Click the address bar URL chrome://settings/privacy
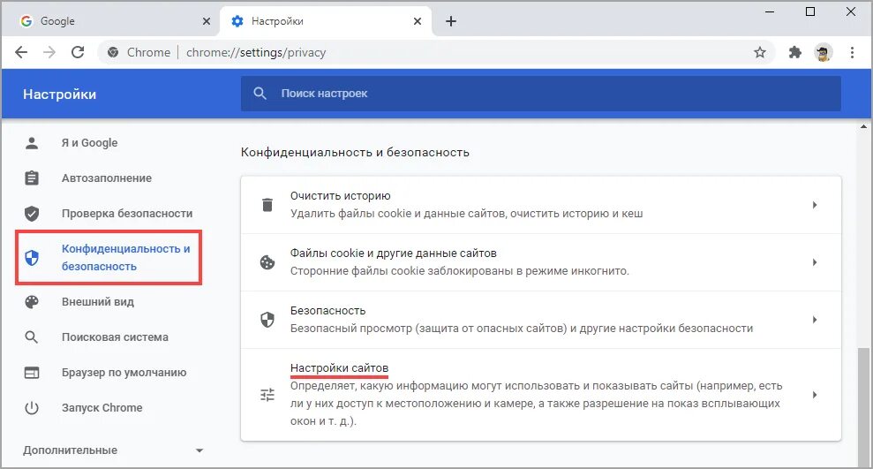Image resolution: width=873 pixels, height=469 pixels. click(x=256, y=52)
